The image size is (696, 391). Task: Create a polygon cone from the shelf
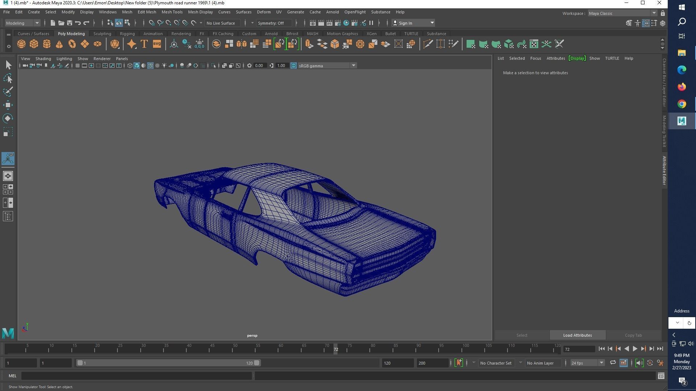pos(59,44)
